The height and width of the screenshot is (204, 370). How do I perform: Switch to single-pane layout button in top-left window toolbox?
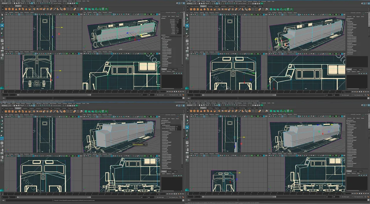2,41
